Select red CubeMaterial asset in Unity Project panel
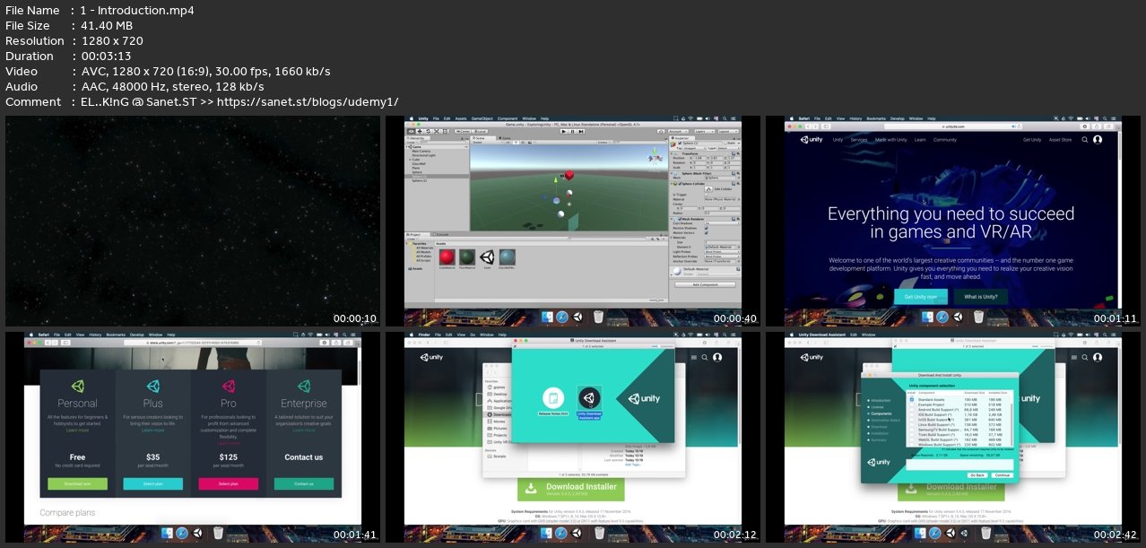 pyautogui.click(x=447, y=257)
